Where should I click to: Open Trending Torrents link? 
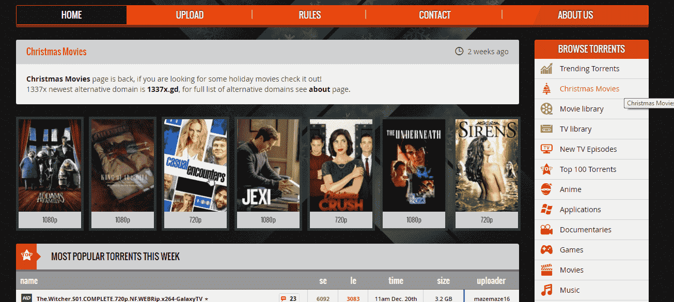pos(589,69)
